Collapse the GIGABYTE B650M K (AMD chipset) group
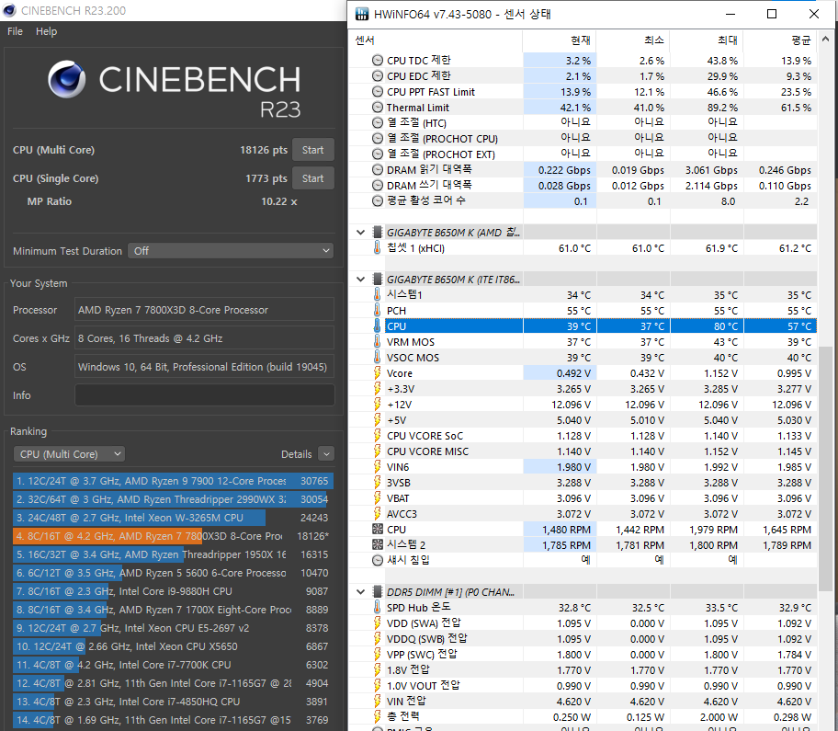The height and width of the screenshot is (731, 838). pos(361,233)
